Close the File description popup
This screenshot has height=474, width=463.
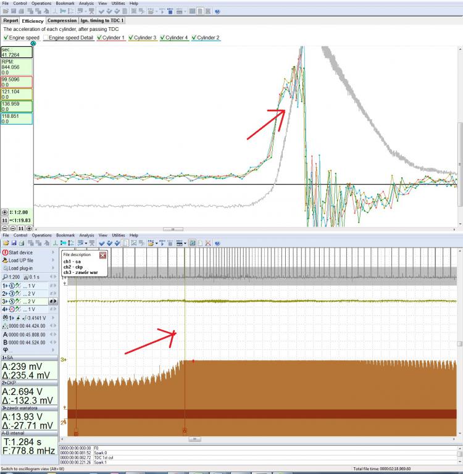[103, 254]
